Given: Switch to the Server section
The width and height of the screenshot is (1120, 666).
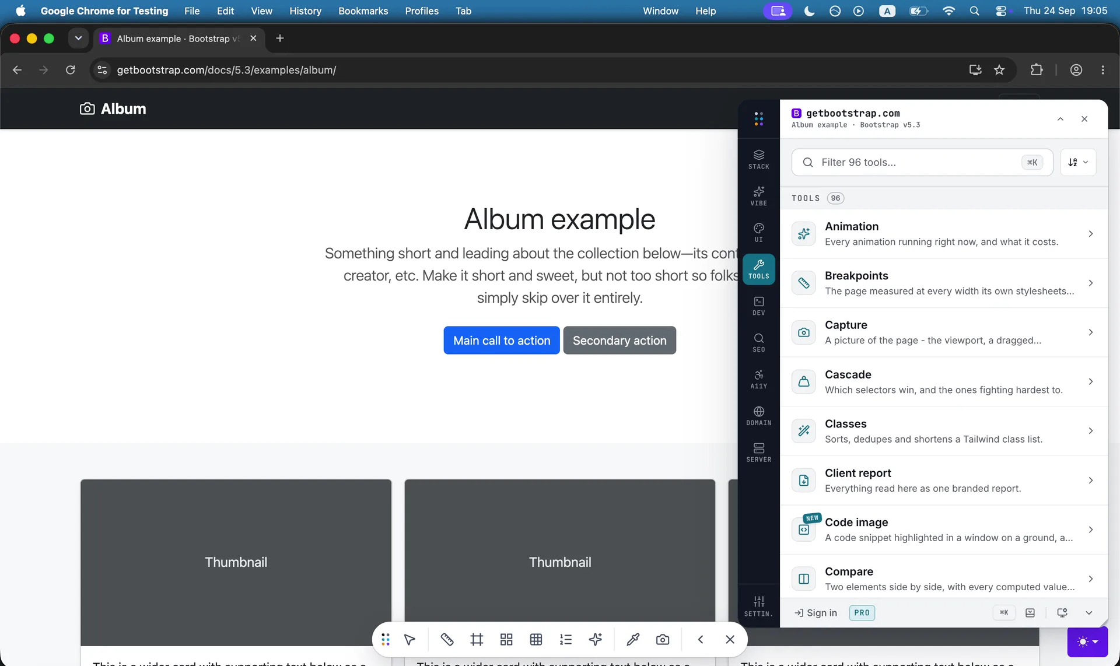Looking at the screenshot, I should click(758, 453).
